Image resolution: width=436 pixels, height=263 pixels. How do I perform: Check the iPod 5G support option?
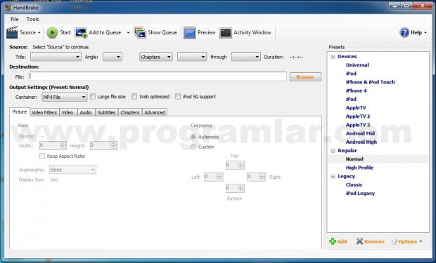178,97
